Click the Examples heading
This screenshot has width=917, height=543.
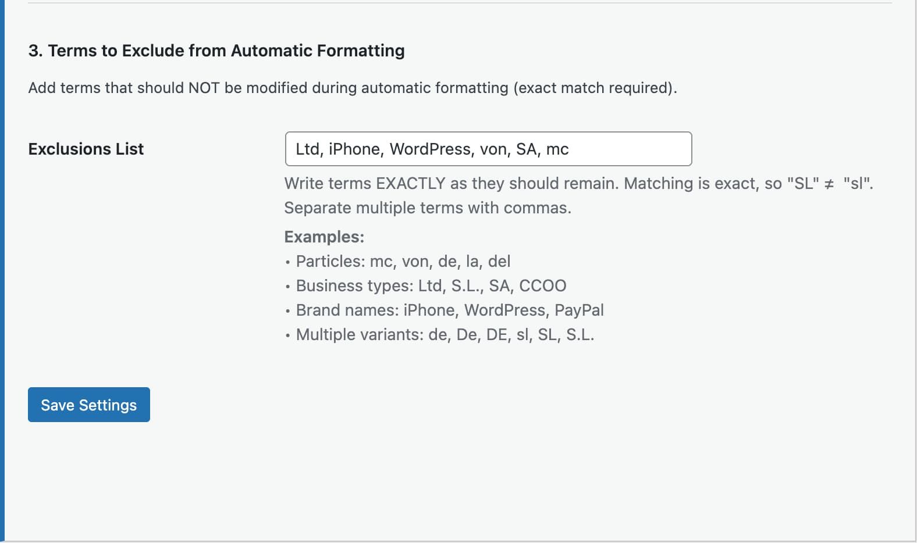pos(324,237)
